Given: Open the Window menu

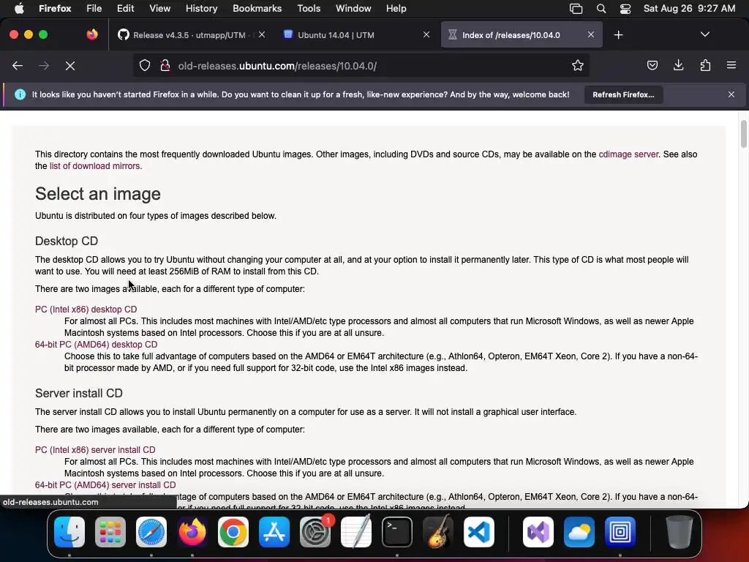Looking at the screenshot, I should 353,9.
